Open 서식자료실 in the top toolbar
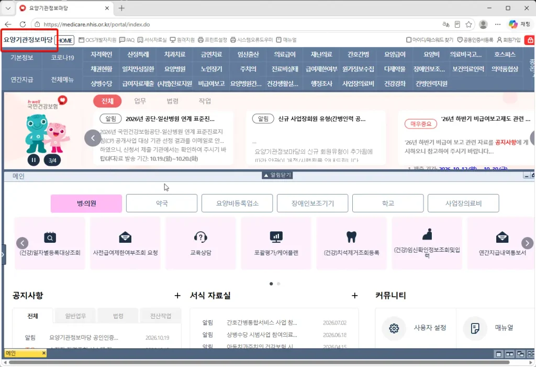Viewport: 536px width, 367px height. tap(152, 40)
